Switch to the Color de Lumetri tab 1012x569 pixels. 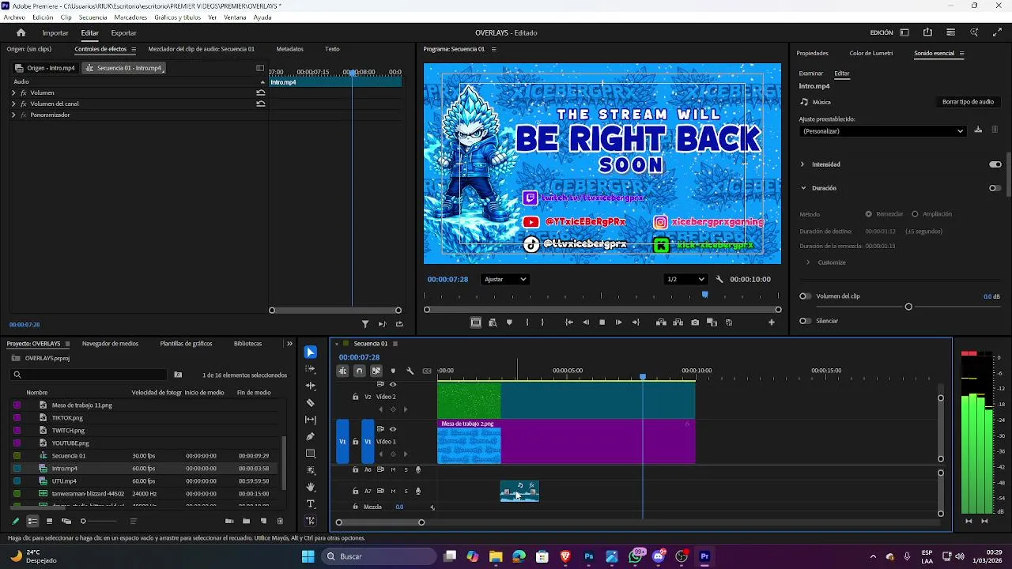[871, 53]
